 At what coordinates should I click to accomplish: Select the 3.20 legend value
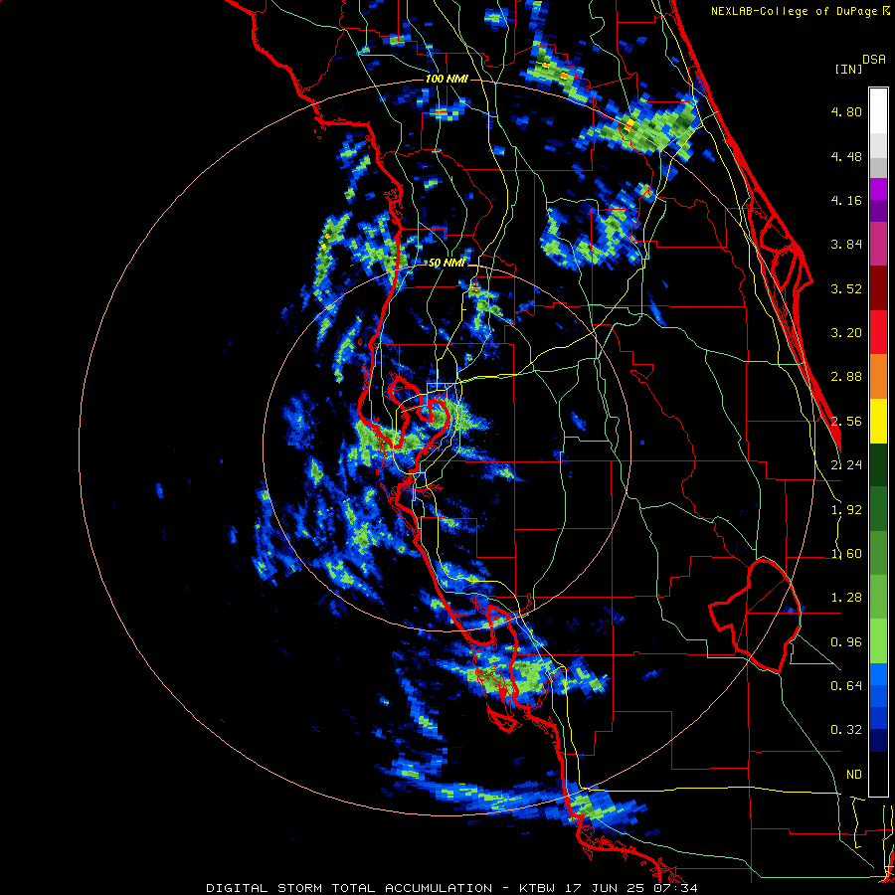click(846, 333)
